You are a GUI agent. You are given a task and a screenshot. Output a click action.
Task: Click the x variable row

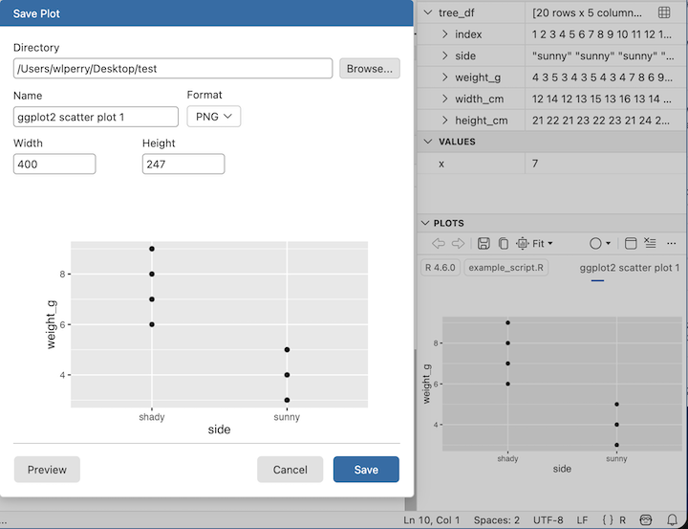[551, 164]
